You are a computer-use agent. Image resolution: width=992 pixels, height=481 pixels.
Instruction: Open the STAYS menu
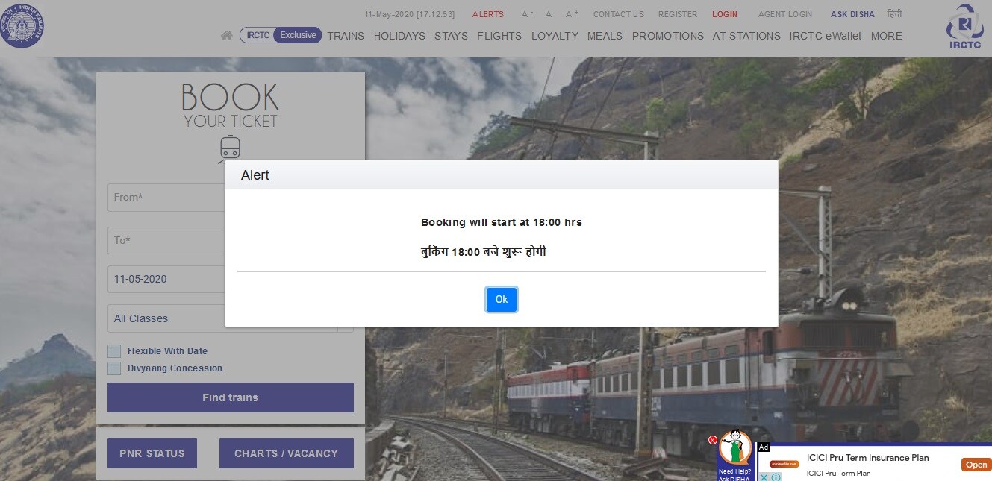coord(451,36)
